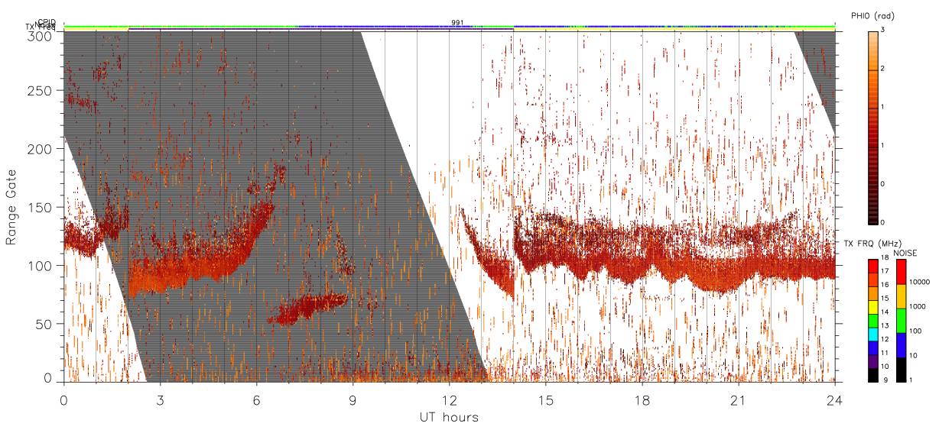Select the green swatch in NOISE legend
Screen dimensions: 939x433
pyautogui.click(x=902, y=321)
